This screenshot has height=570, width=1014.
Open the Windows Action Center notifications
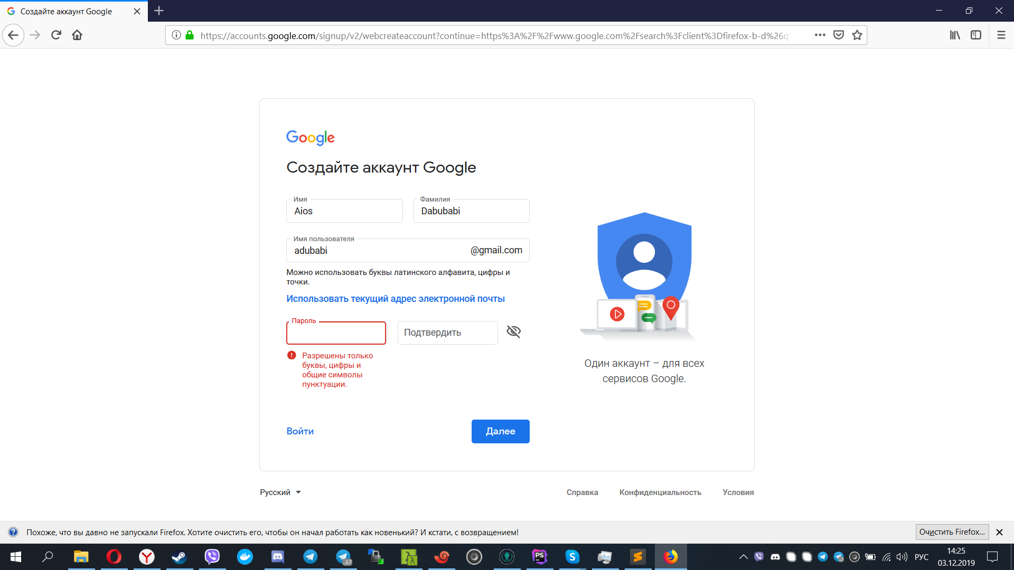tap(992, 557)
